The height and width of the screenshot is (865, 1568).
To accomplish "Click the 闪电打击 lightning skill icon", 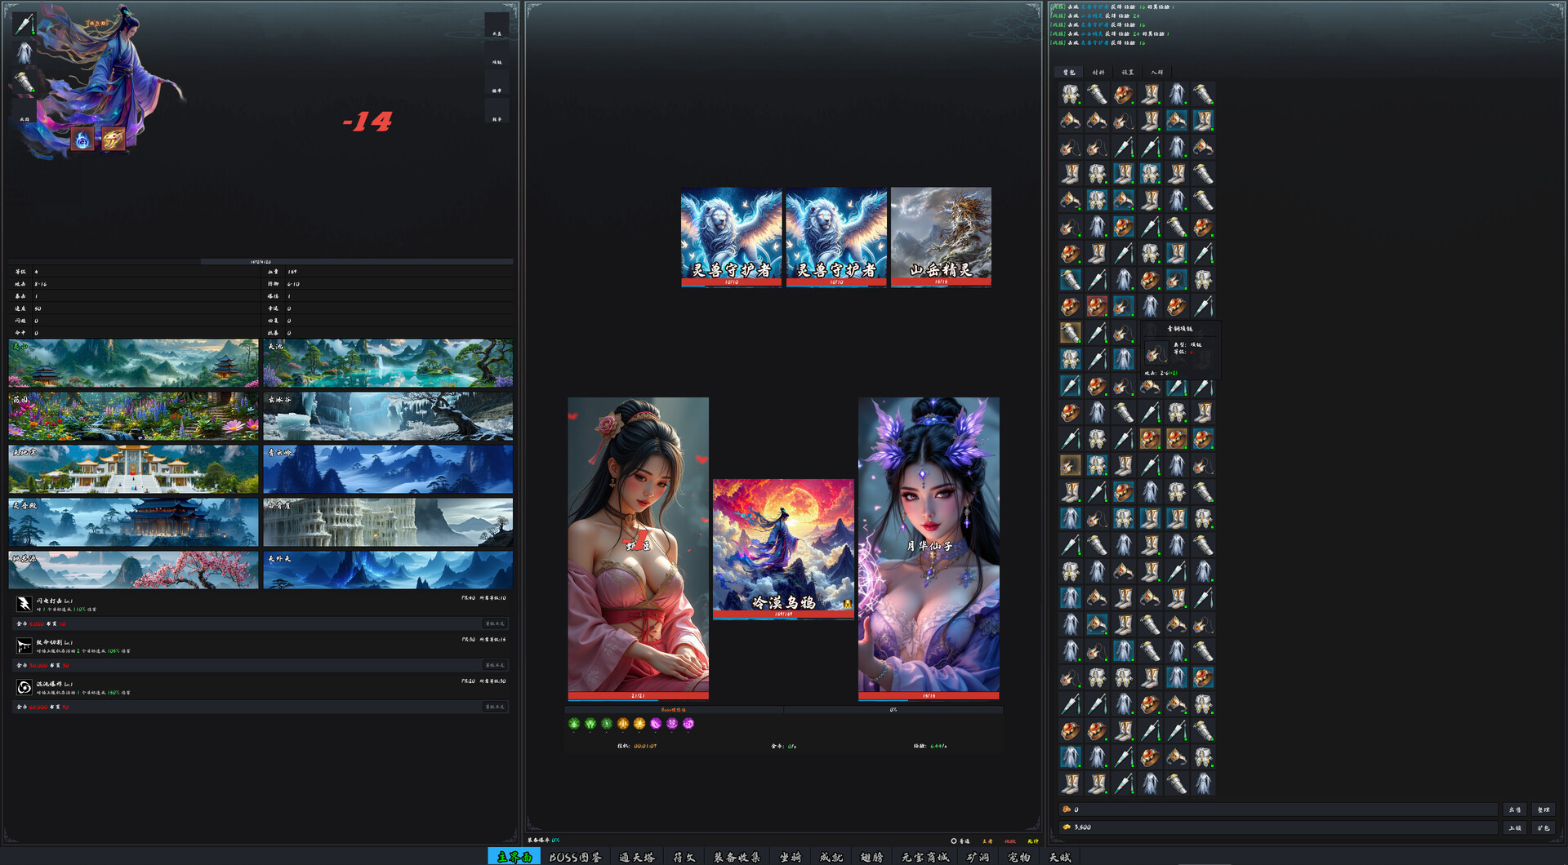I will tap(24, 604).
